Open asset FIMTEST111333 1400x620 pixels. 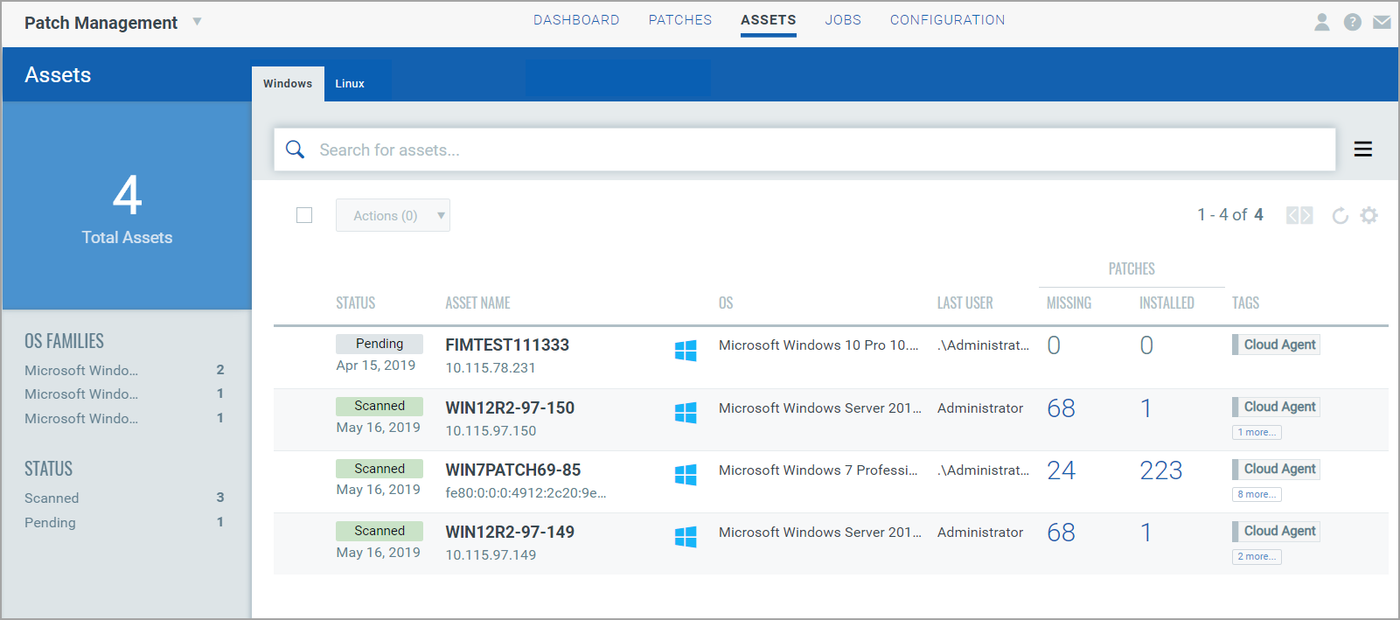(x=507, y=345)
